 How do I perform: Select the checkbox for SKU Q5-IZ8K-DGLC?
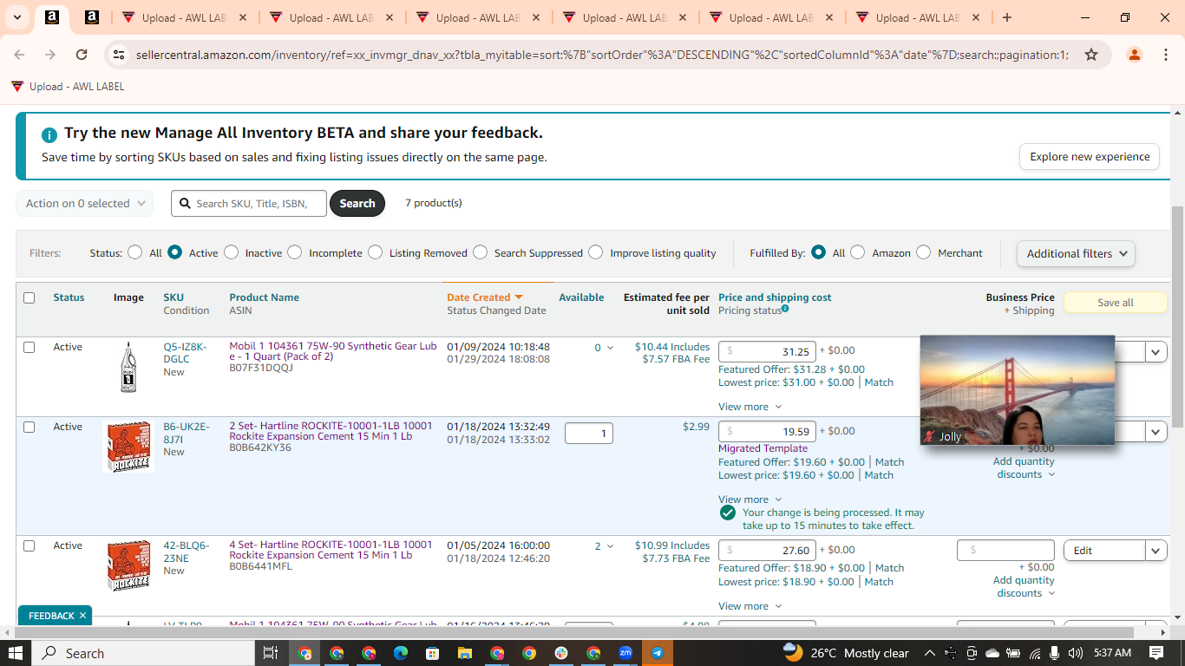(29, 347)
